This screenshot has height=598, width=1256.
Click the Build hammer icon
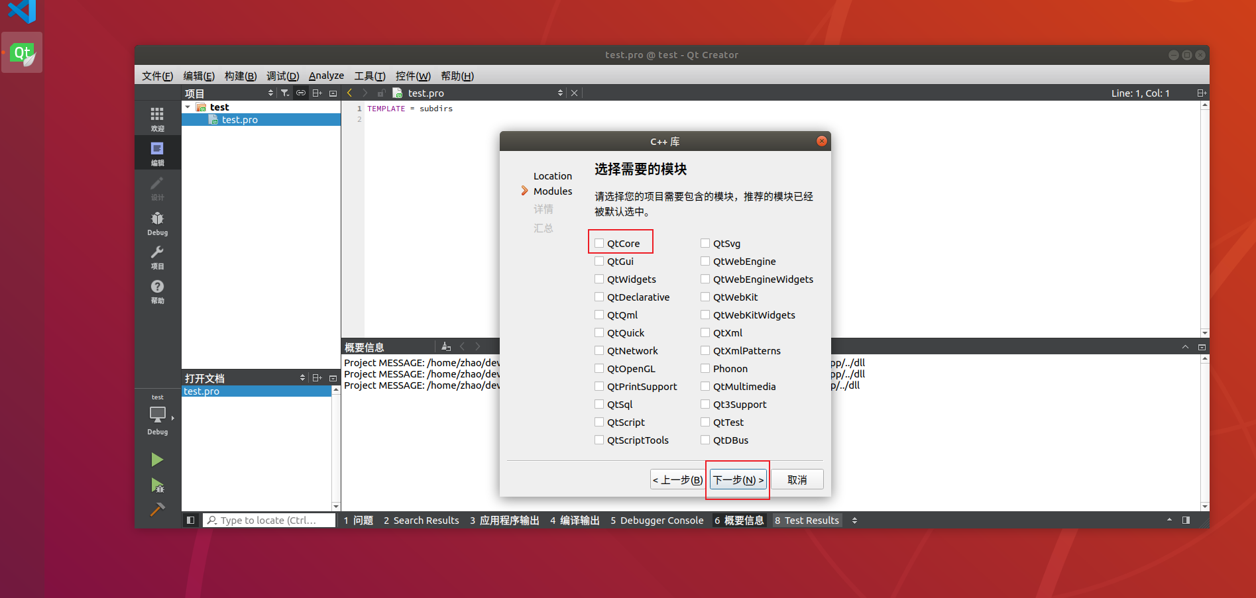point(157,509)
